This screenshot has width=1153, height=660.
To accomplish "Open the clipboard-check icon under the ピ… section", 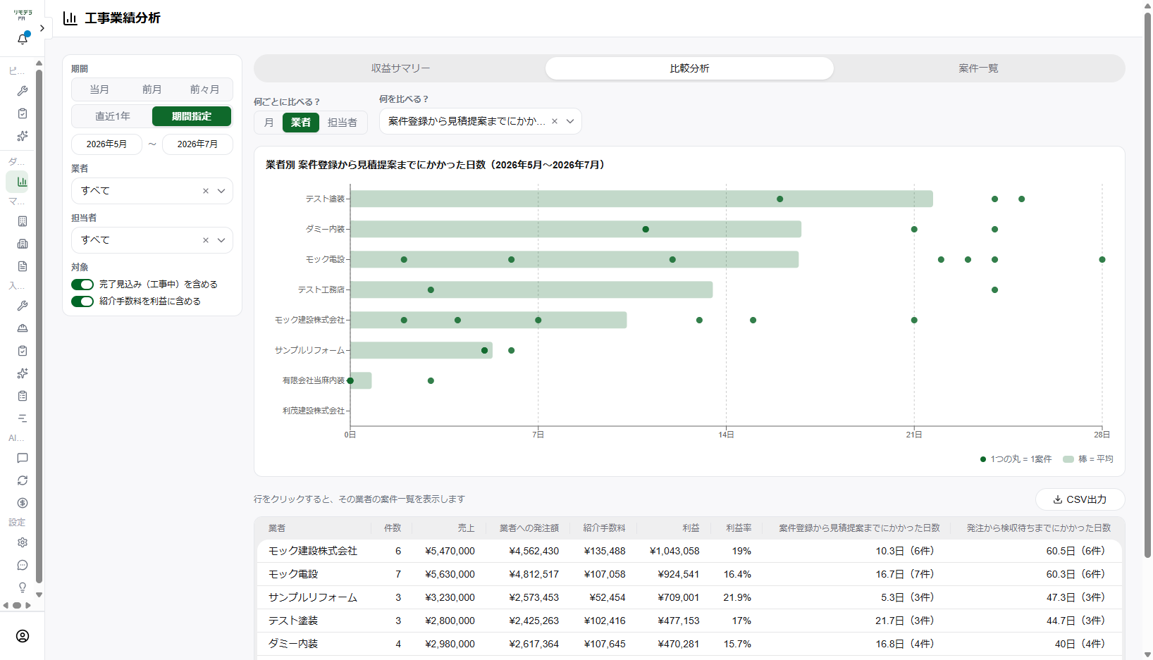I will tap(23, 113).
